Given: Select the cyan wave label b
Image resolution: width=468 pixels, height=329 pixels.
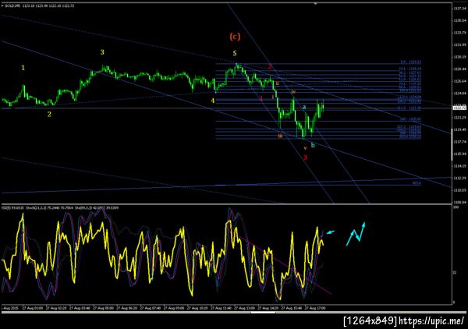Looking at the screenshot, I should 313,145.
